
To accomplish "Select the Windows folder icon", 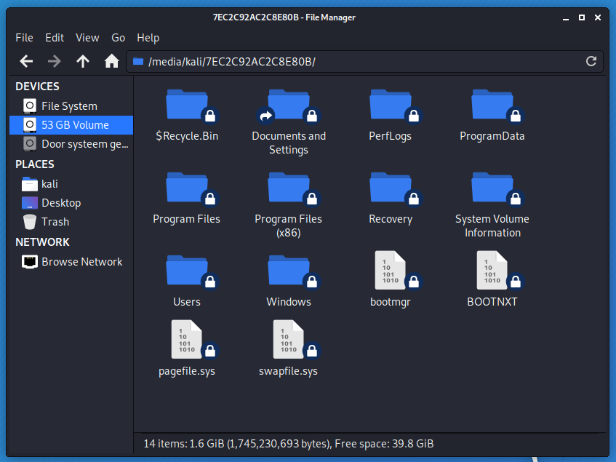I will click(x=289, y=270).
